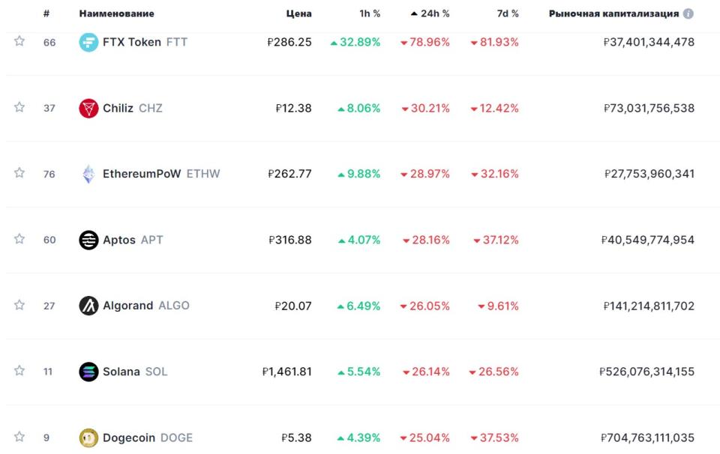
Task: Sort by Цена column header
Action: tap(298, 13)
